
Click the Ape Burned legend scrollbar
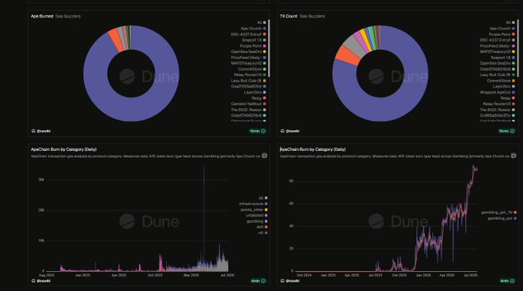[269, 48]
